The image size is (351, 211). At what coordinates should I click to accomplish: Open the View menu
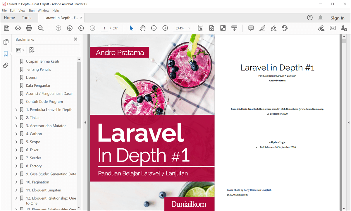pos(22,11)
